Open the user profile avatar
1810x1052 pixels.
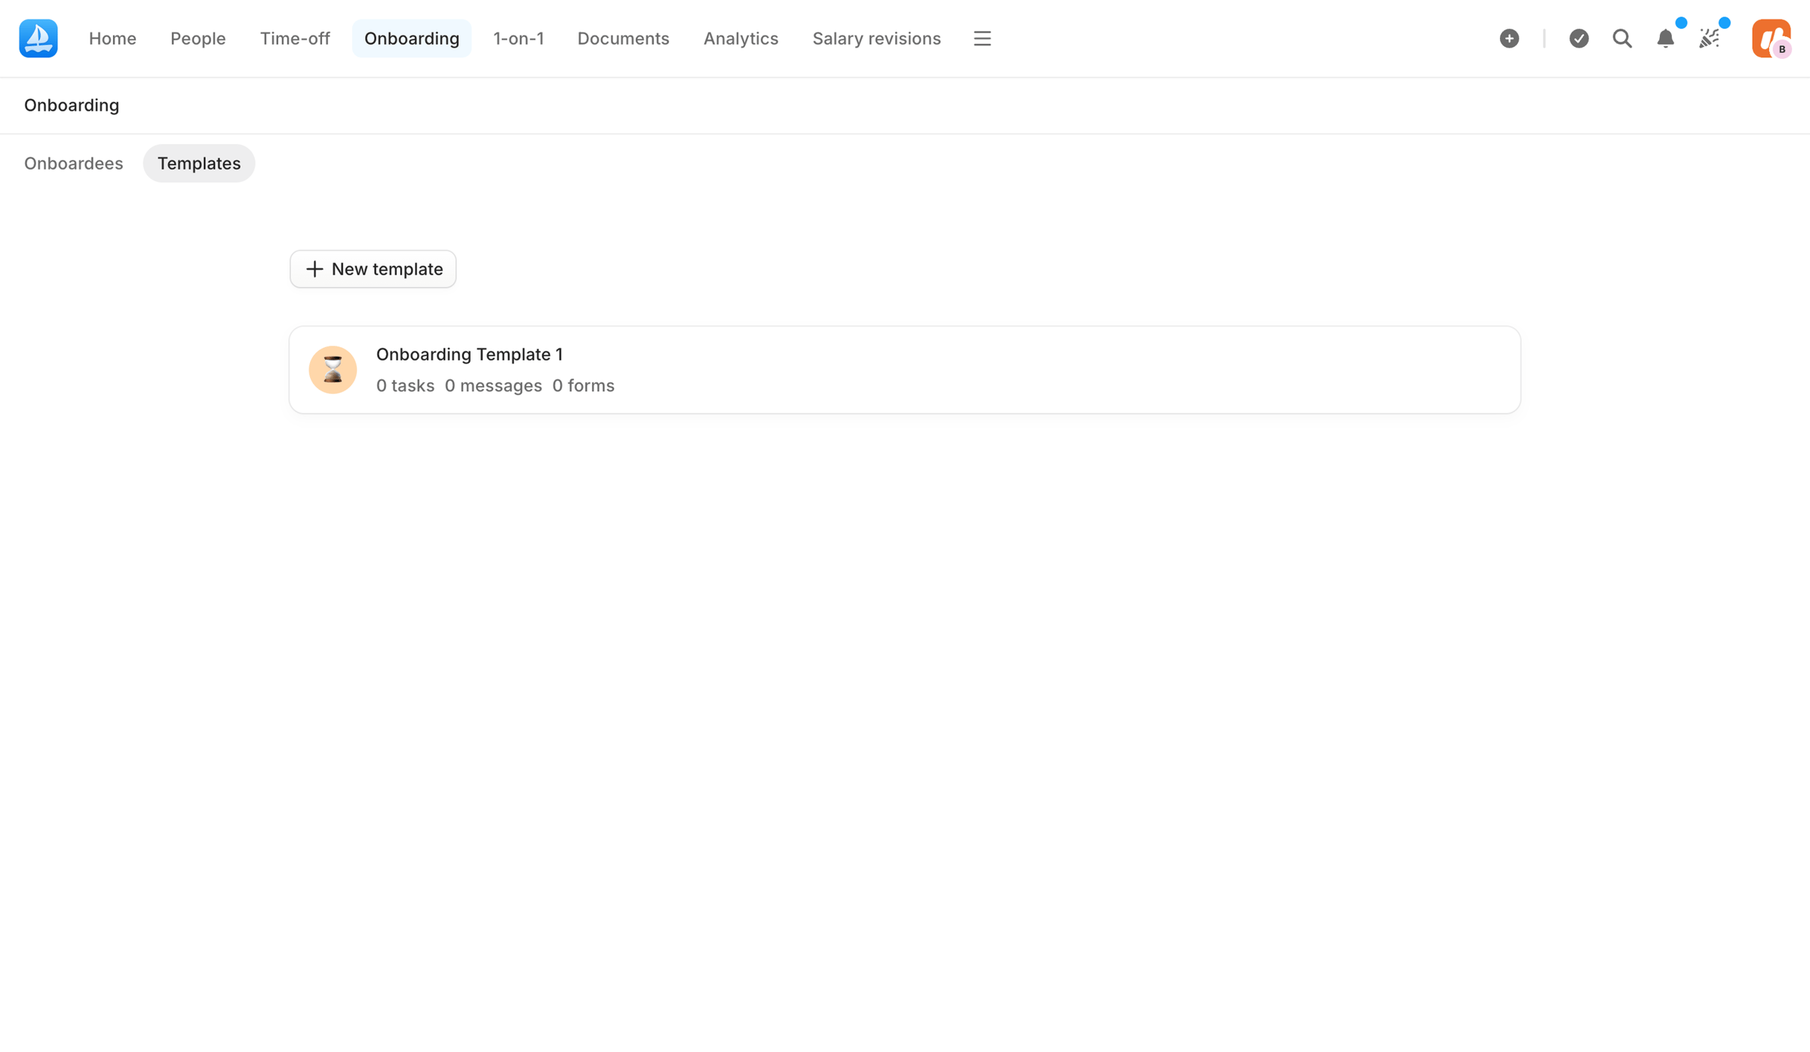pos(1771,38)
